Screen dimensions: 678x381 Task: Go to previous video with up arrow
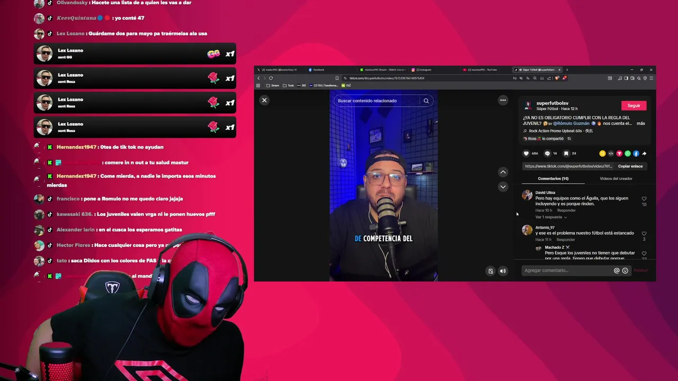(503, 172)
